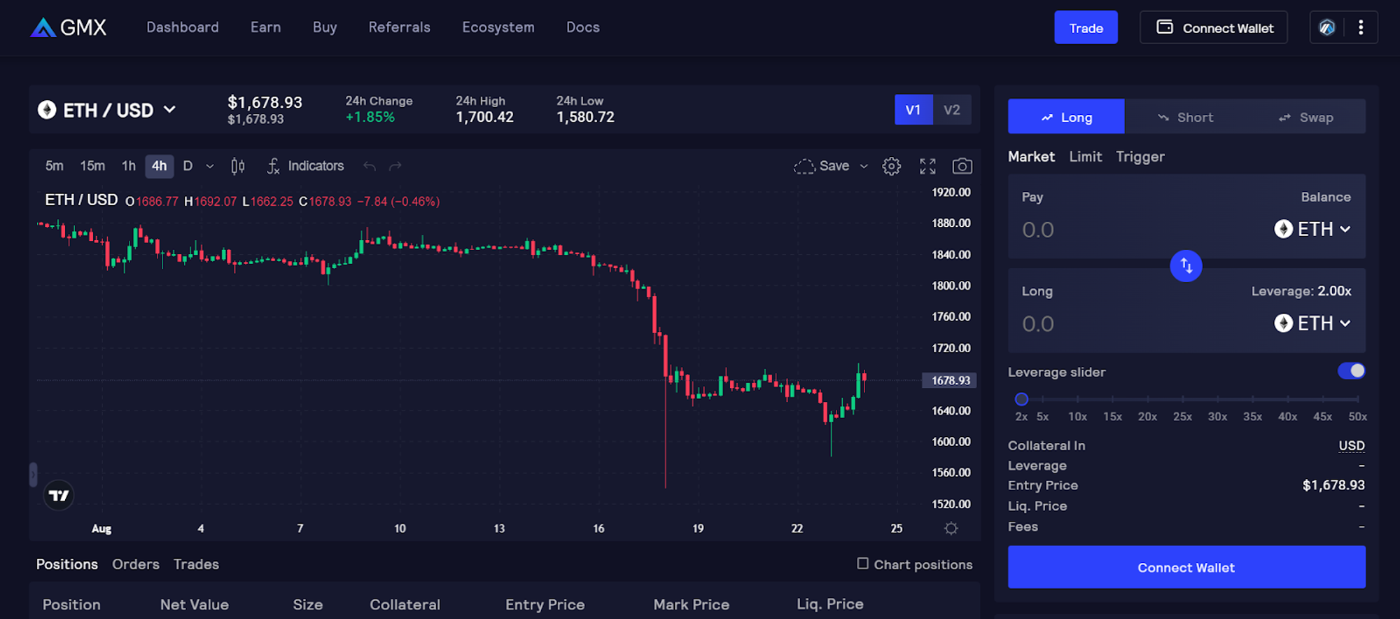Viewport: 1400px width, 619px height.
Task: Click the chart settings gear icon
Action: (x=891, y=166)
